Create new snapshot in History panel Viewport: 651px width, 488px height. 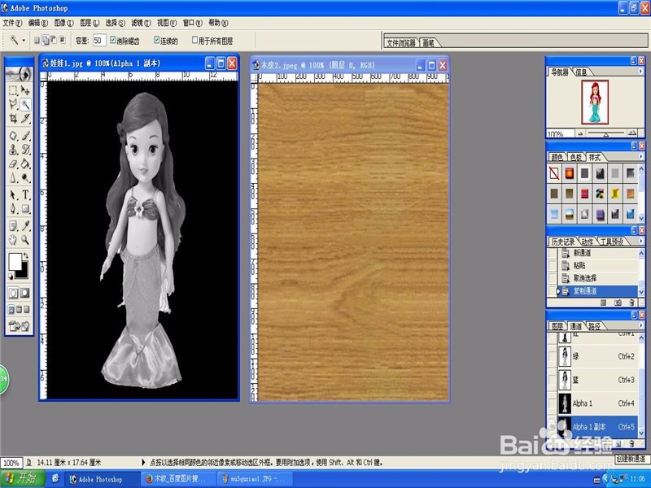tap(618, 303)
